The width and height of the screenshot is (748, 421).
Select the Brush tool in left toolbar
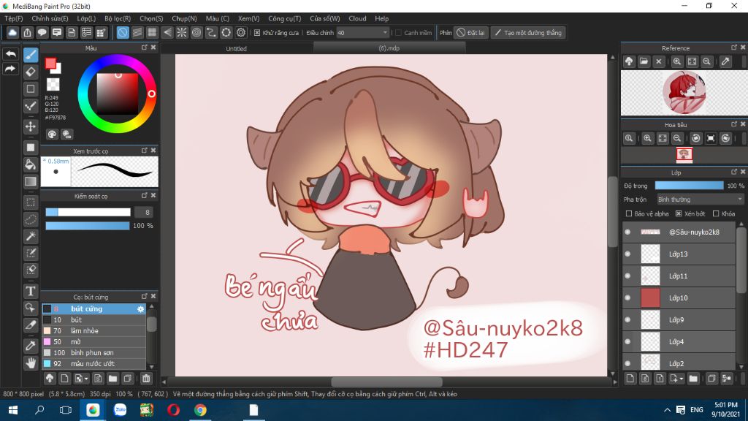click(31, 55)
